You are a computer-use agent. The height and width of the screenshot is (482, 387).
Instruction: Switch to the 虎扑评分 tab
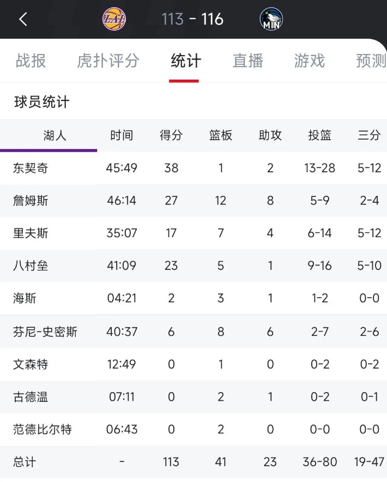tap(108, 61)
